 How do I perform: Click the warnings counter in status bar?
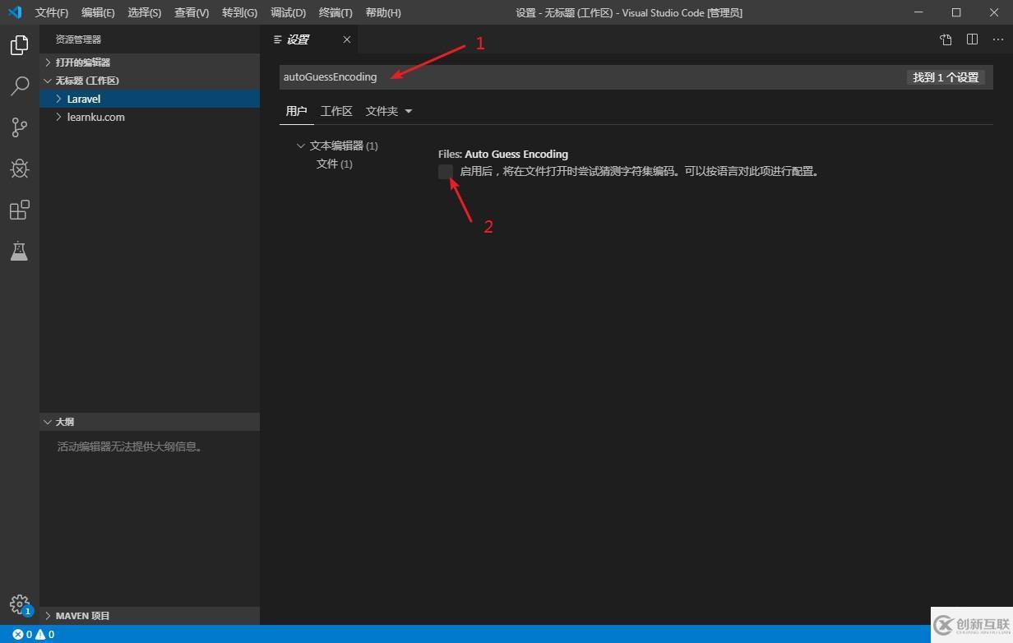click(x=46, y=634)
